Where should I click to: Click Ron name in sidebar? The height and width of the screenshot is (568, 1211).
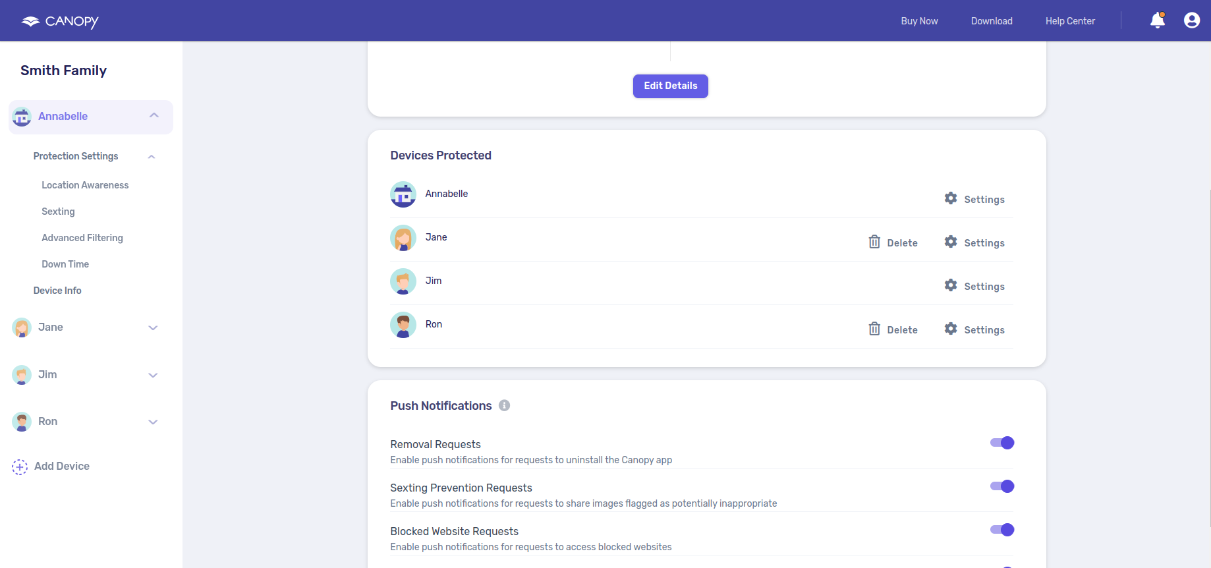pyautogui.click(x=47, y=421)
